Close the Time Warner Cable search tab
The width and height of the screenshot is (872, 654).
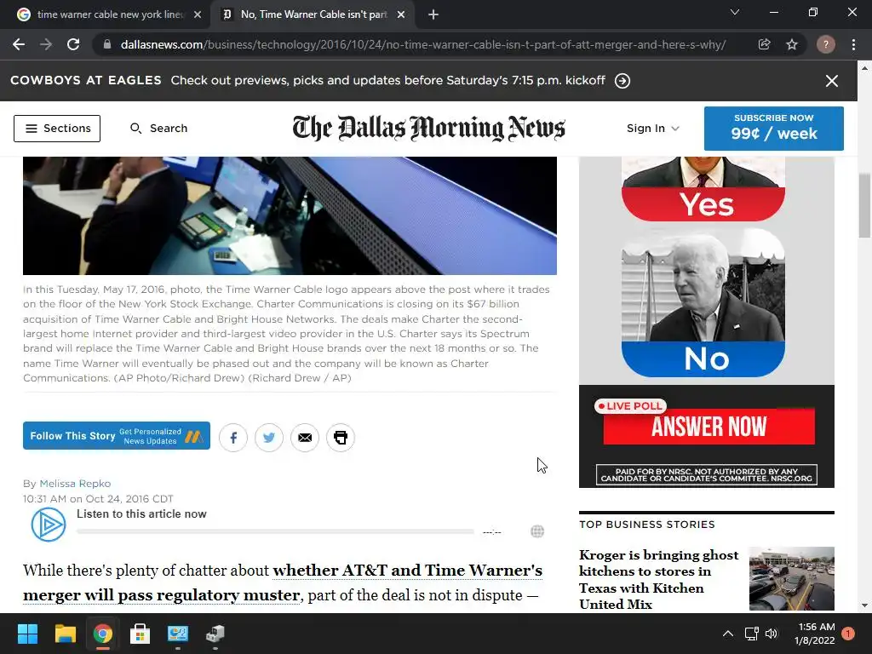click(x=198, y=14)
